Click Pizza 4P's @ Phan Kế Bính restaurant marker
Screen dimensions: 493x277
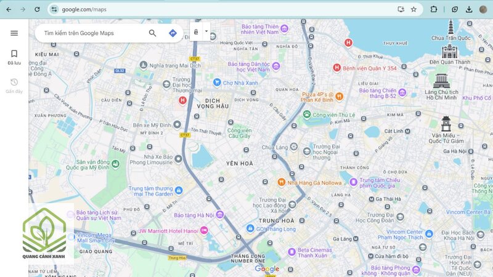(x=339, y=97)
